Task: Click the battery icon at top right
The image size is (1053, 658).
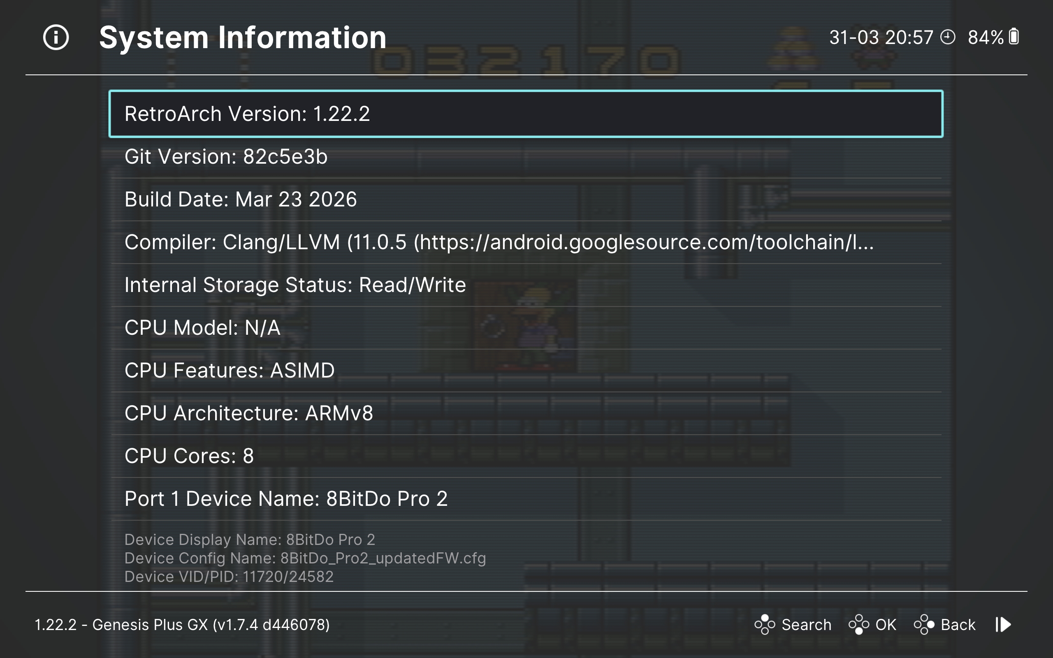Action: pyautogui.click(x=1014, y=37)
